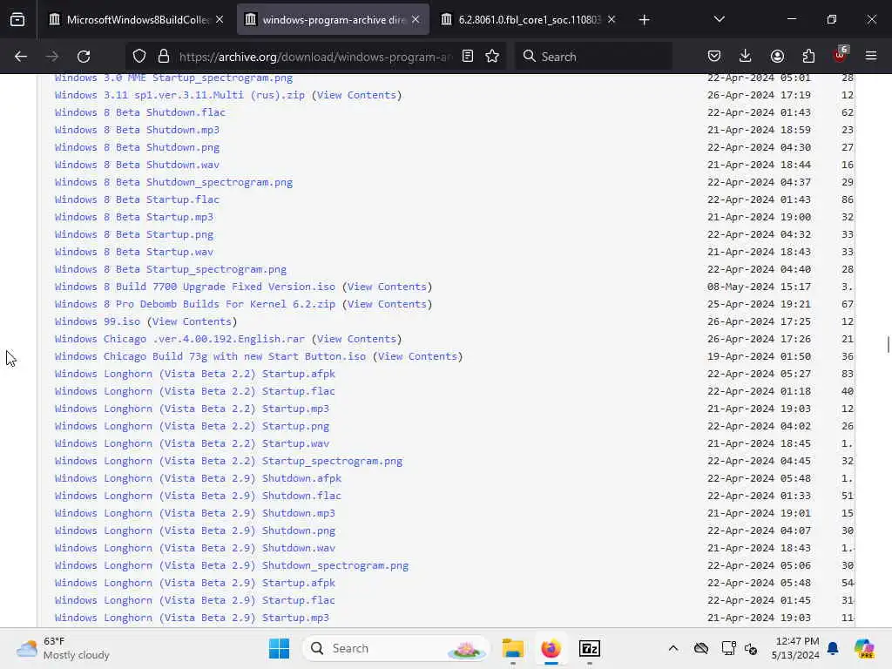
Task: Click the page vertical scrollbar thumb
Action: click(888, 345)
